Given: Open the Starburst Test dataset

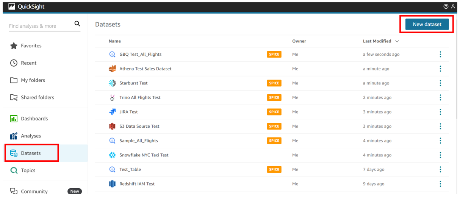Looking at the screenshot, I should [x=133, y=83].
